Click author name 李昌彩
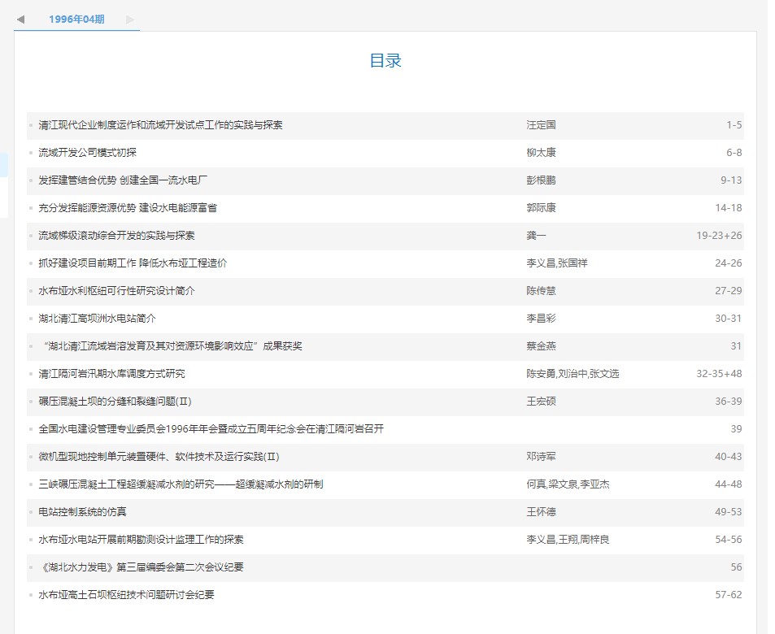This screenshot has width=775, height=634. [x=542, y=319]
